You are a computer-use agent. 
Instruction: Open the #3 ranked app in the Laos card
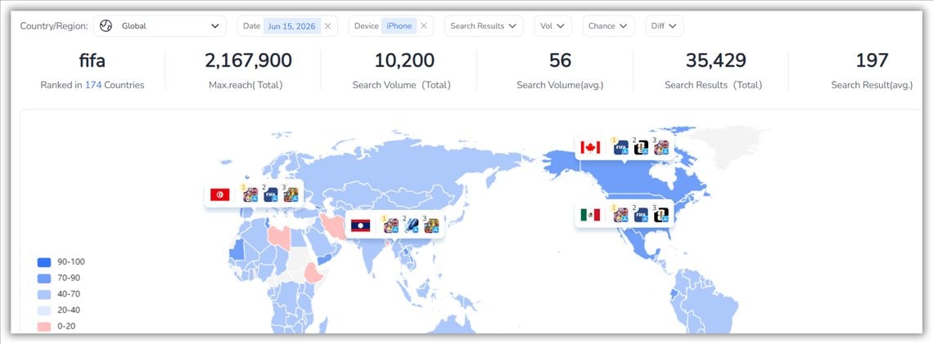431,226
